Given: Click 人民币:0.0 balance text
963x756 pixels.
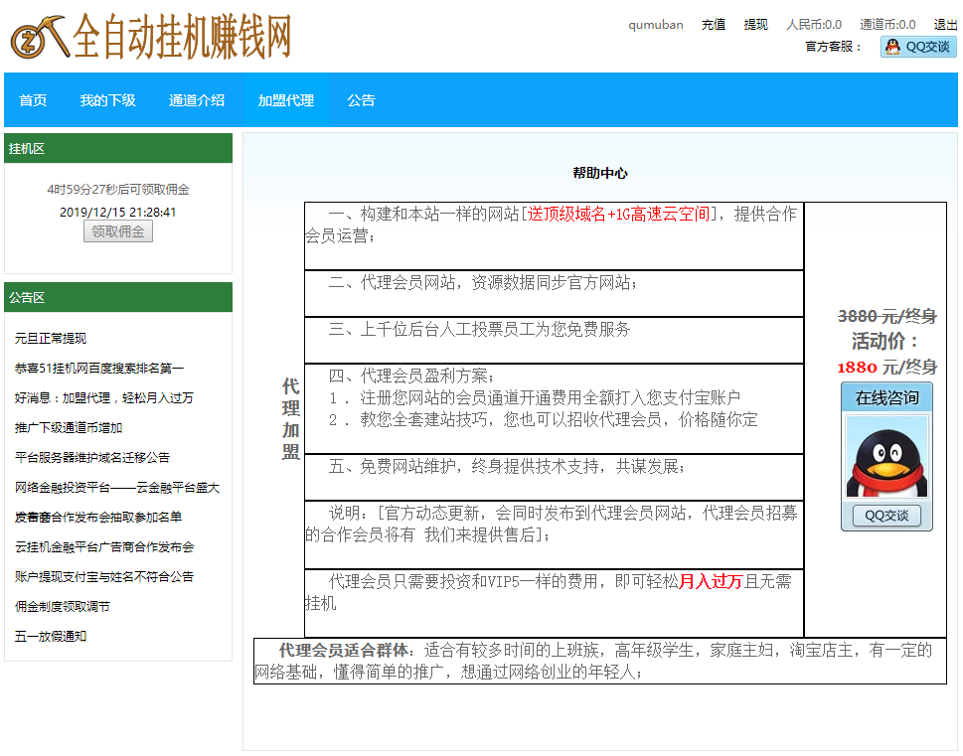Looking at the screenshot, I should point(814,25).
